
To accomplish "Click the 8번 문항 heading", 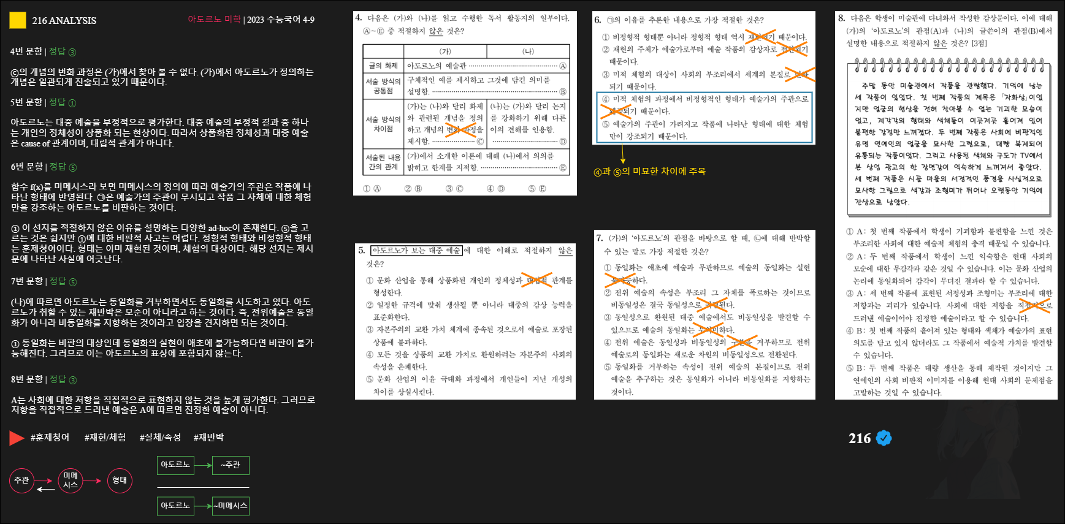I will (27, 379).
